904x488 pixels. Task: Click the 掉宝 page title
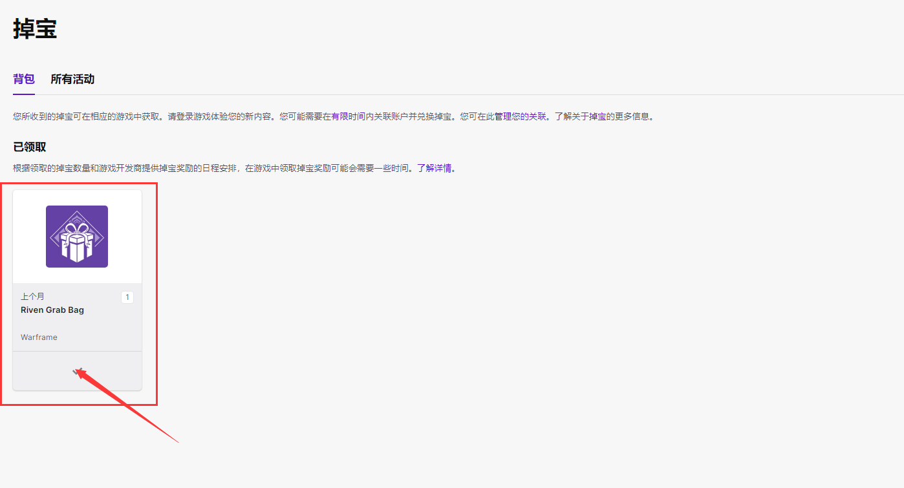click(x=35, y=29)
